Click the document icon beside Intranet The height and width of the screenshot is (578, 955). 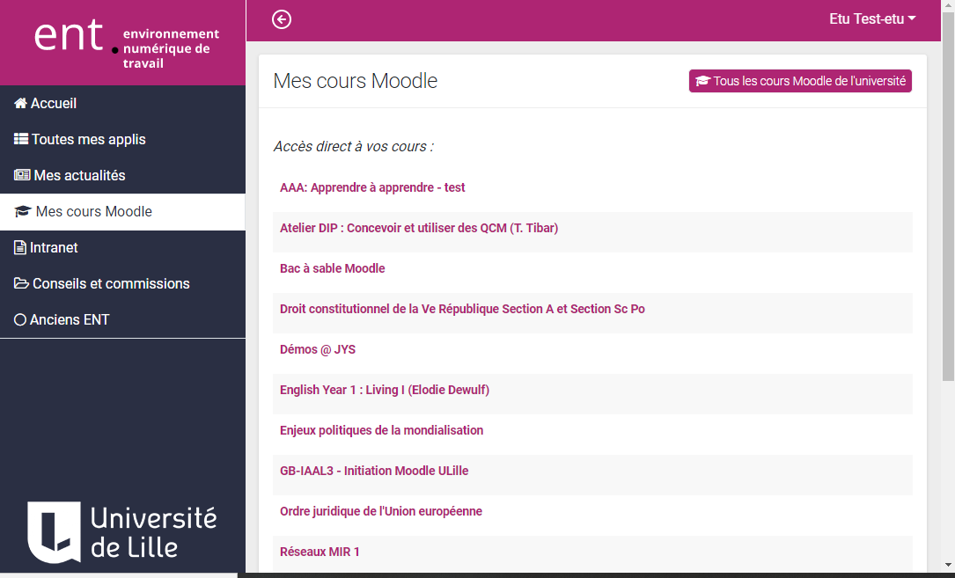pos(18,247)
